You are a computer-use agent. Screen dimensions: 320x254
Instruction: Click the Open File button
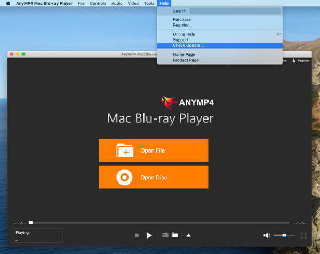coord(153,150)
